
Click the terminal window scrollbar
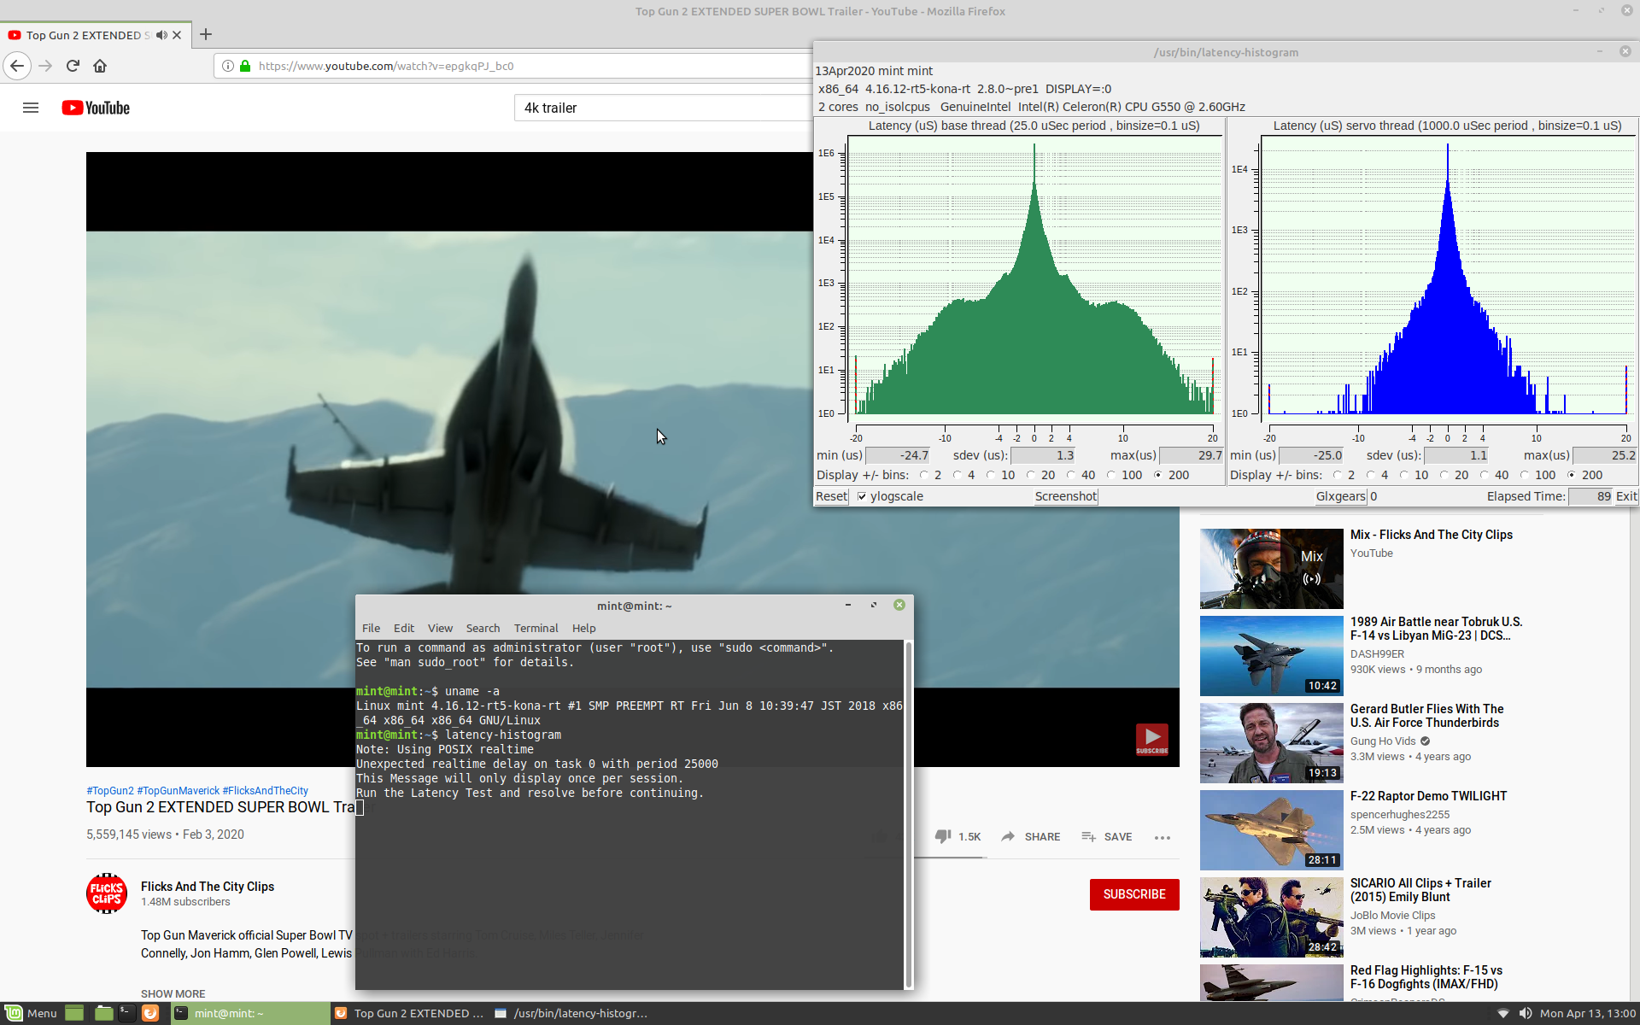(x=908, y=813)
